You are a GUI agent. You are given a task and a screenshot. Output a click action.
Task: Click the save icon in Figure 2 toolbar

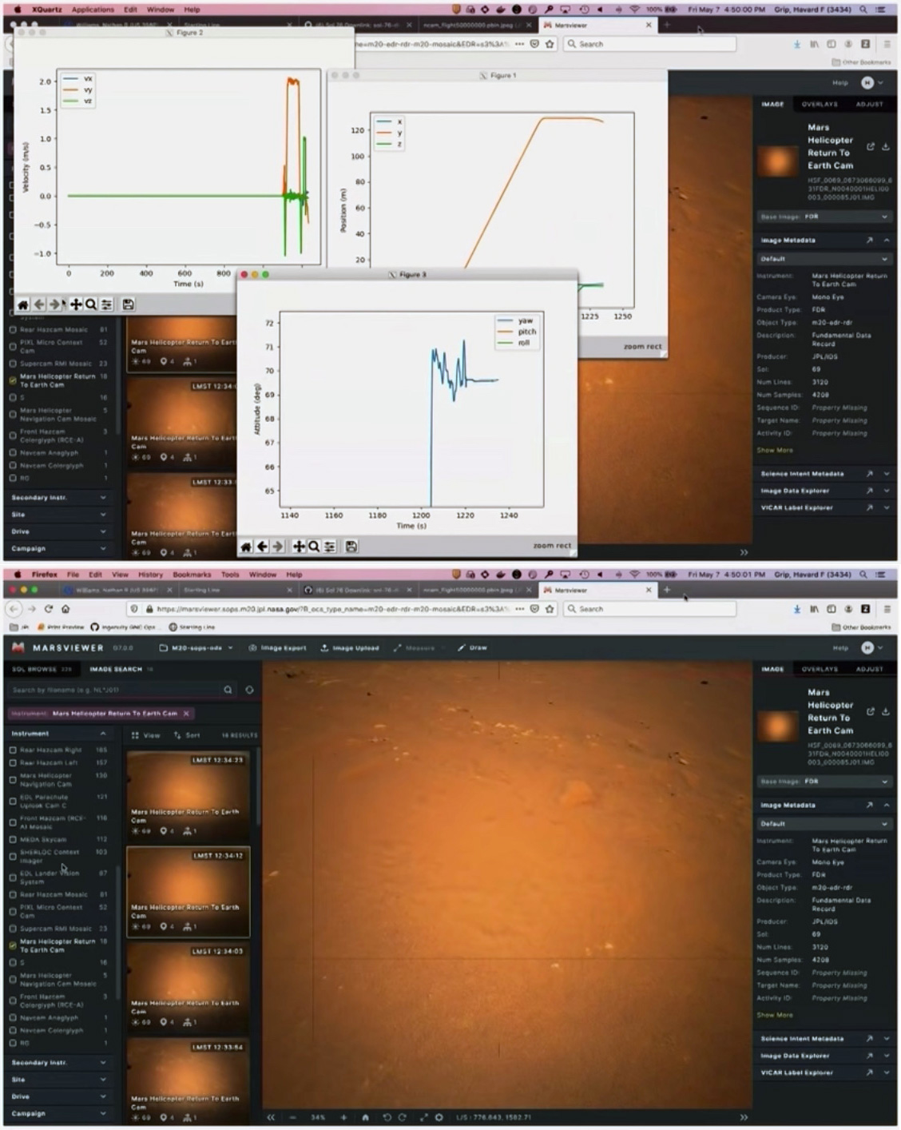coord(128,304)
